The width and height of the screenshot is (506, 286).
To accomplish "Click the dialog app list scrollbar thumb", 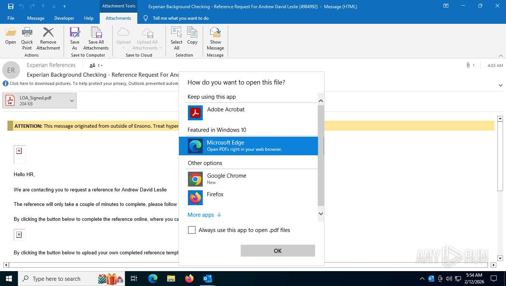I will 321,155.
